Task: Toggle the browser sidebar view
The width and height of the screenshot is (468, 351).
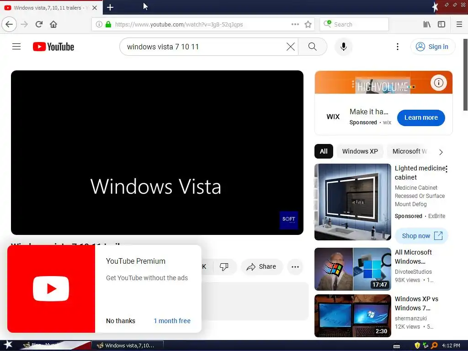Action: [441, 24]
